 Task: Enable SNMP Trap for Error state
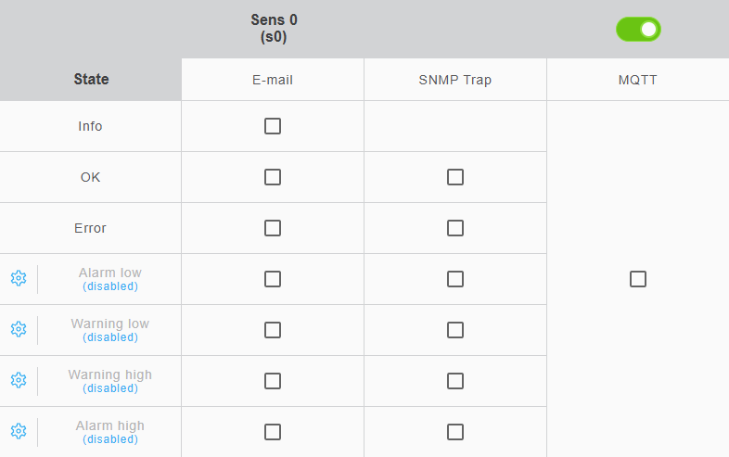(455, 228)
